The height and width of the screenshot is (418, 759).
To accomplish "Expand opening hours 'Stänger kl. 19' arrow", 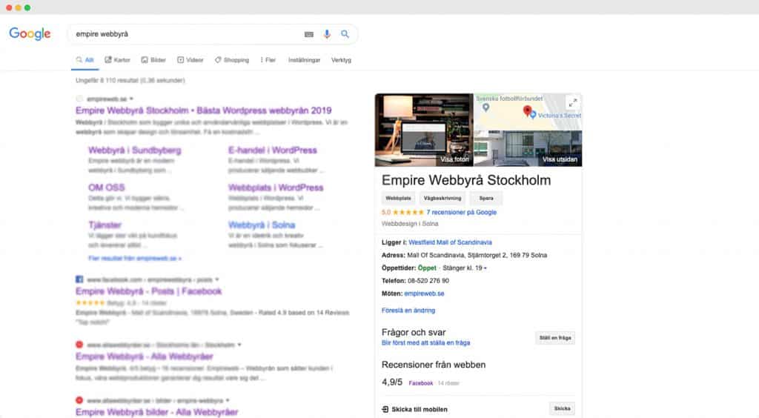I will [x=485, y=268].
